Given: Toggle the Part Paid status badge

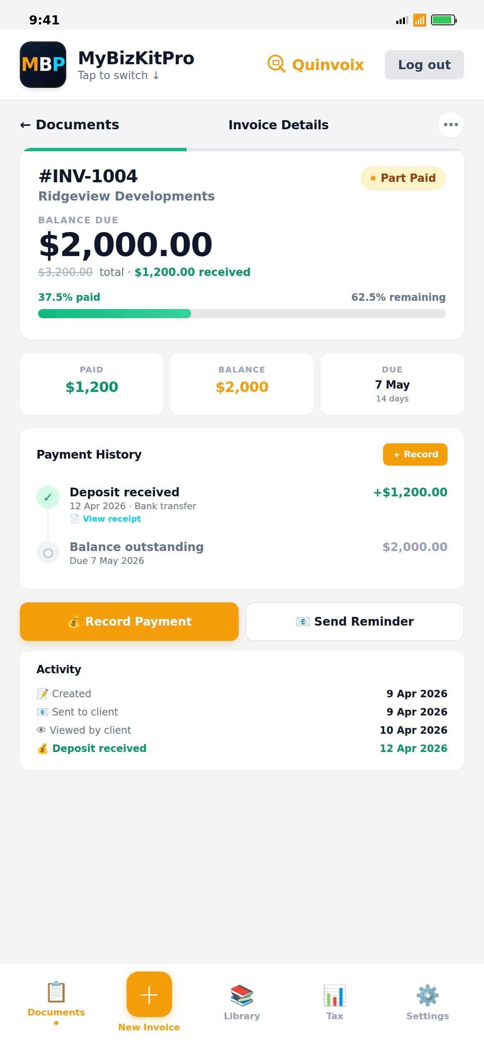Looking at the screenshot, I should [403, 178].
